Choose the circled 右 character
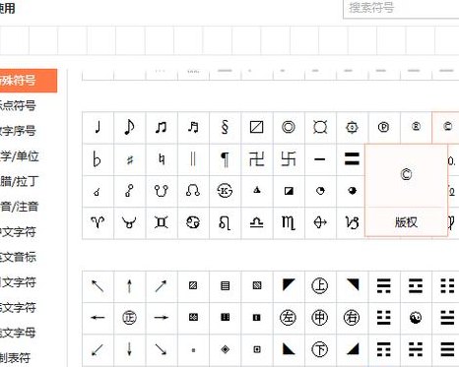This screenshot has width=459, height=367. tap(352, 318)
